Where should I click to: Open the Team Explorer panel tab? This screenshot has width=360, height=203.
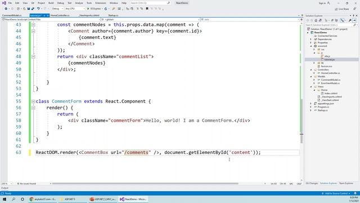pos(346,183)
